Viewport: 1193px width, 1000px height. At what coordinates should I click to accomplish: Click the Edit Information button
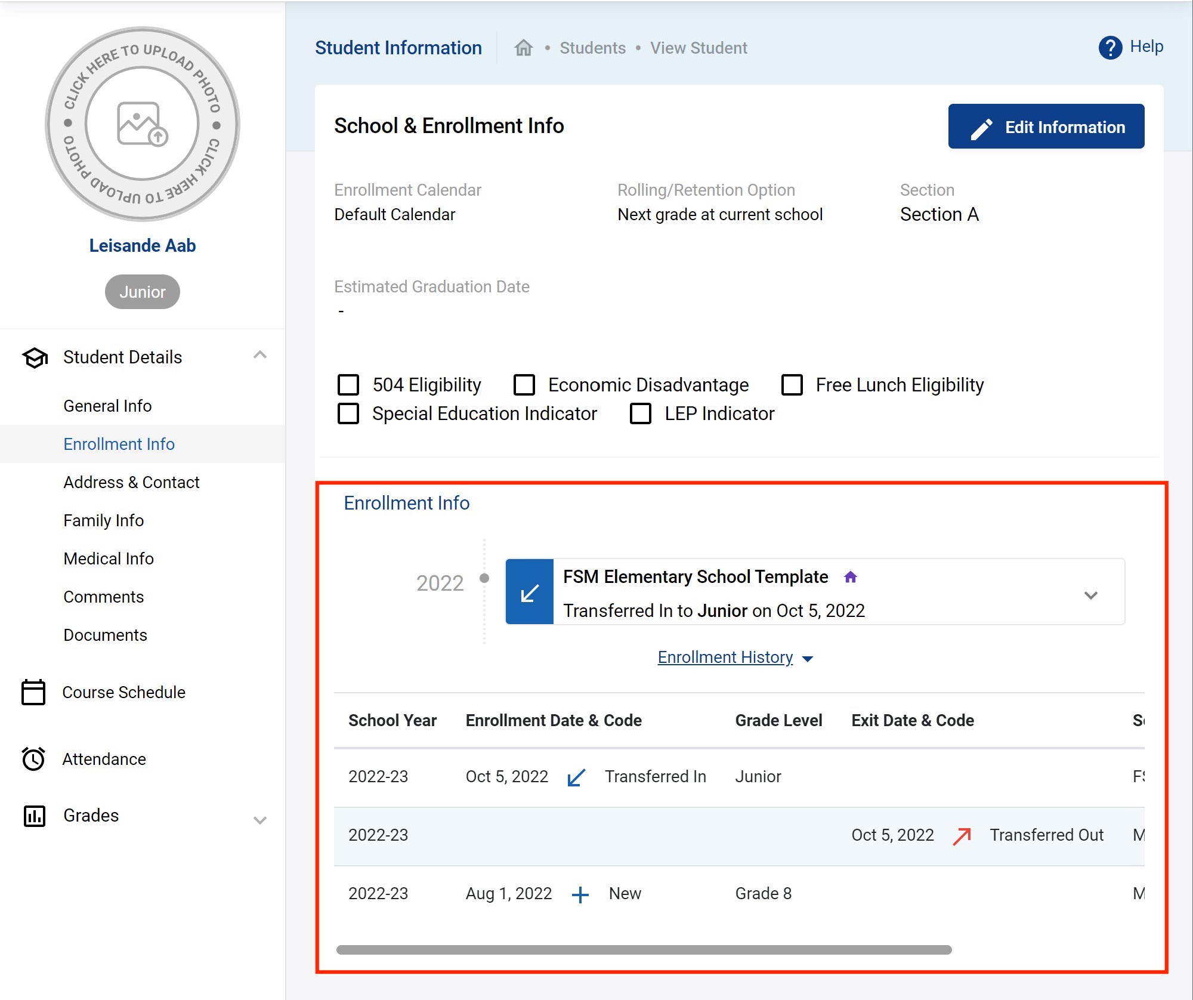[x=1046, y=126]
